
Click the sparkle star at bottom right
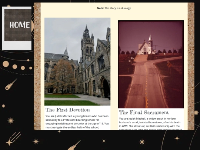pyautogui.click(x=177, y=138)
